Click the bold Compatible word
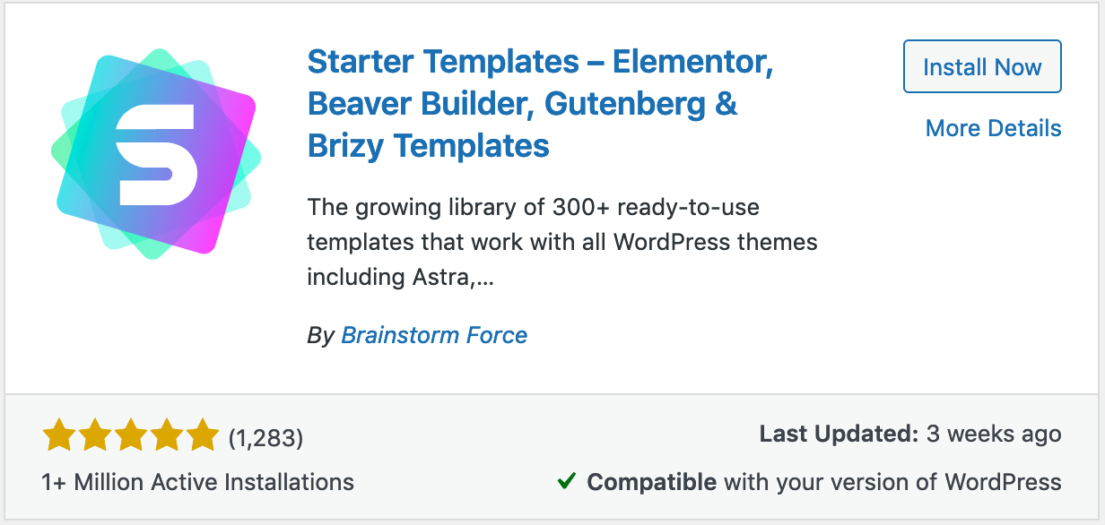 pyautogui.click(x=651, y=482)
